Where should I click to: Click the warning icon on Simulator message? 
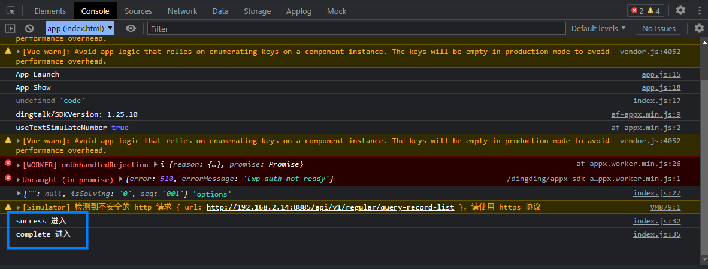[x=8, y=207]
